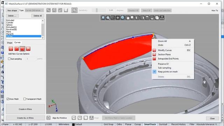Click the Extrapolate End Points red icon

click(154, 59)
